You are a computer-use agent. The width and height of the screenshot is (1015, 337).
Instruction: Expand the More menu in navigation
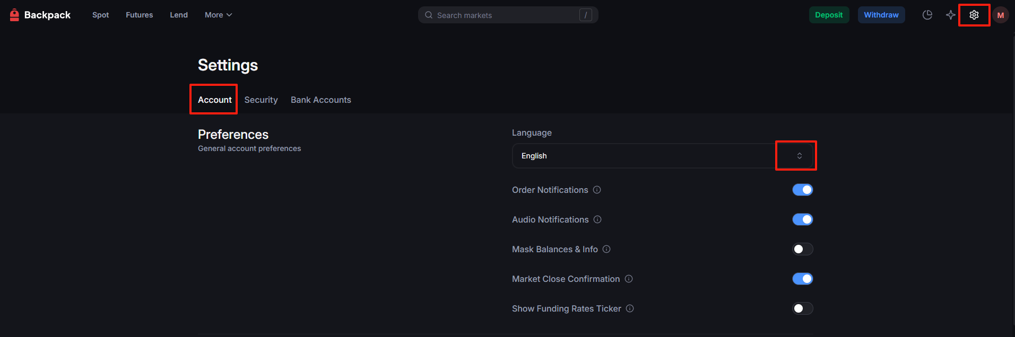point(218,15)
